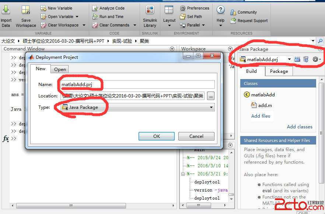
Task: Run Analyze Code
Action: [x=108, y=8]
